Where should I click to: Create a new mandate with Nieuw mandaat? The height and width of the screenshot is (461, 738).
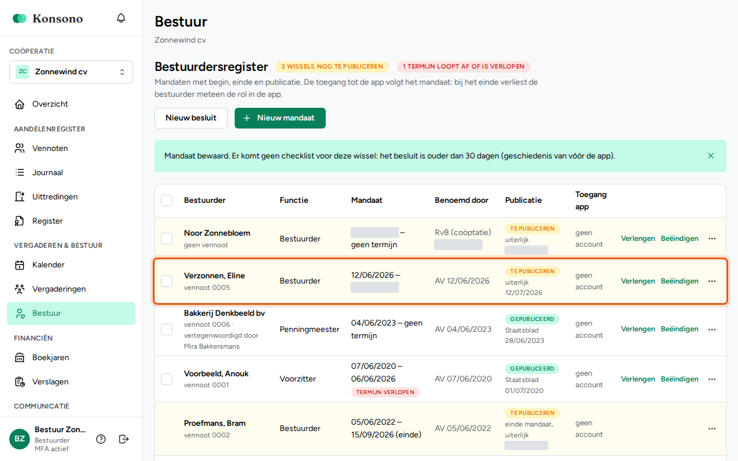[280, 118]
